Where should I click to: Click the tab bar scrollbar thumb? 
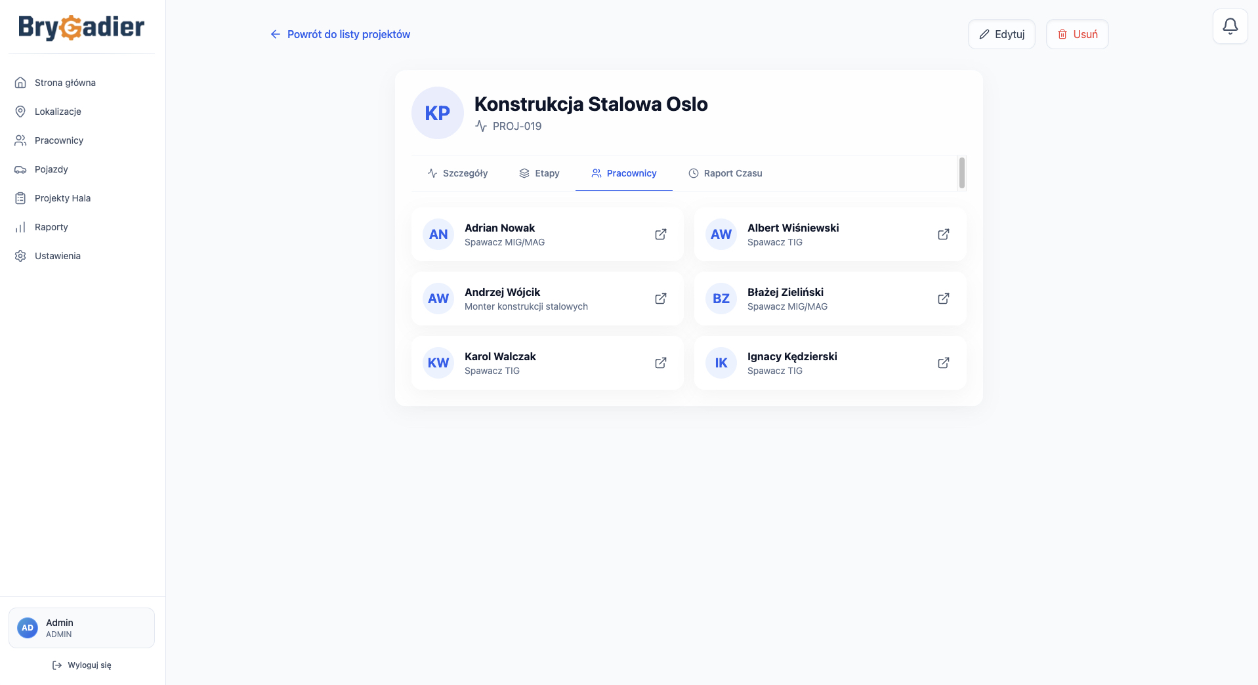[962, 173]
